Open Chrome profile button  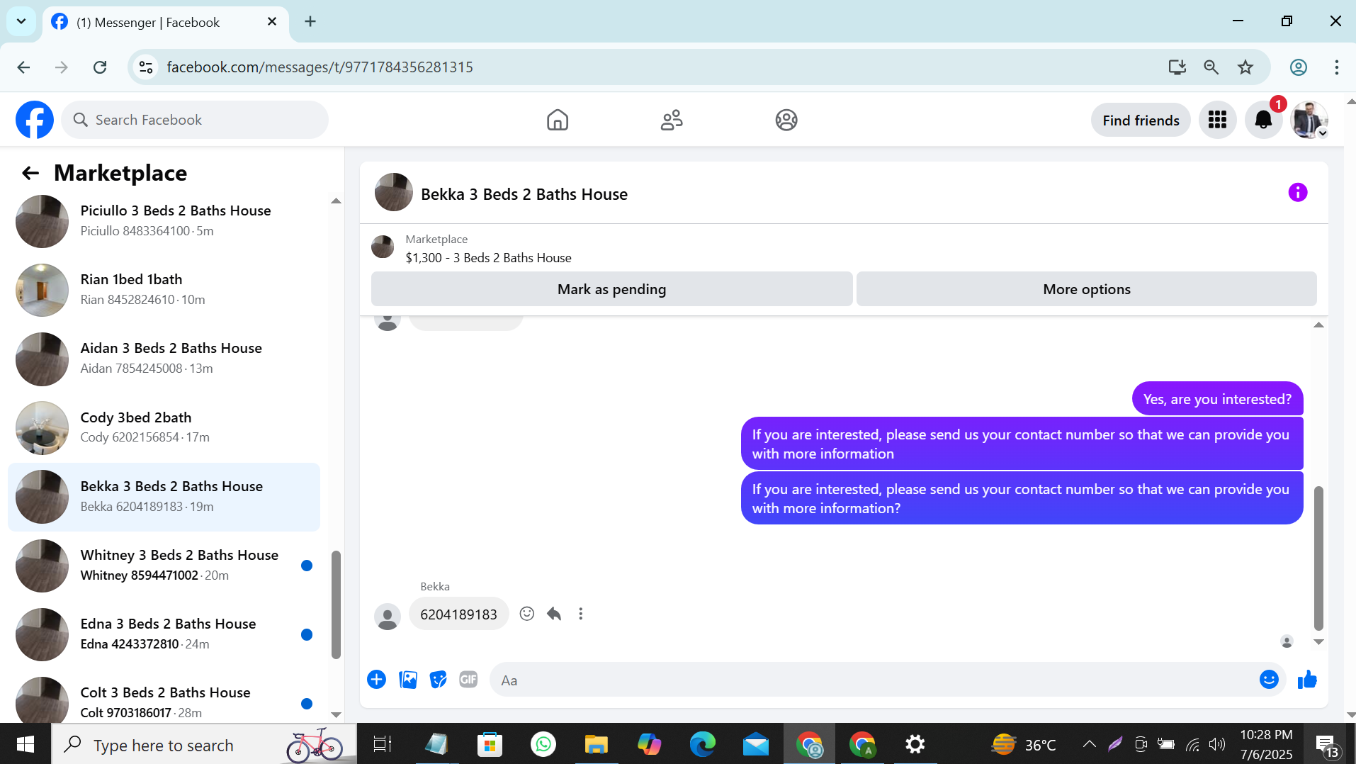point(1299,67)
